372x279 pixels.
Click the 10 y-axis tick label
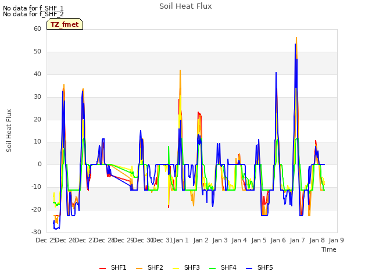coord(37,142)
